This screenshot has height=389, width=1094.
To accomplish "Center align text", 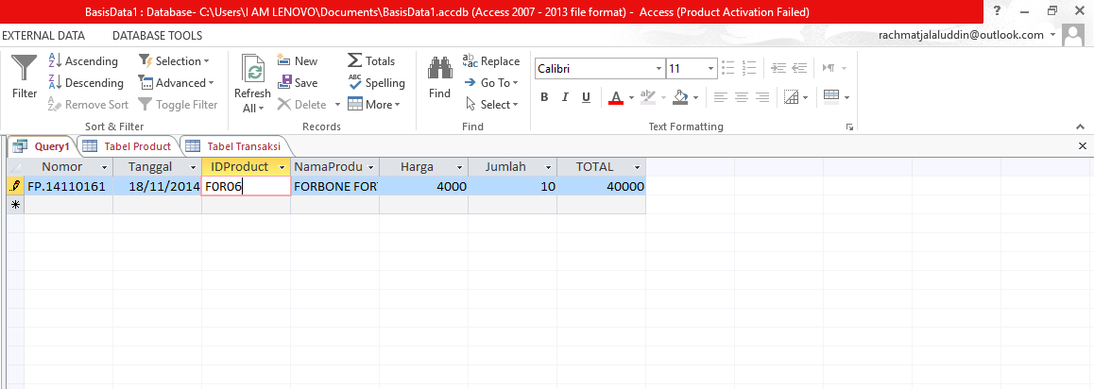I will pyautogui.click(x=741, y=97).
